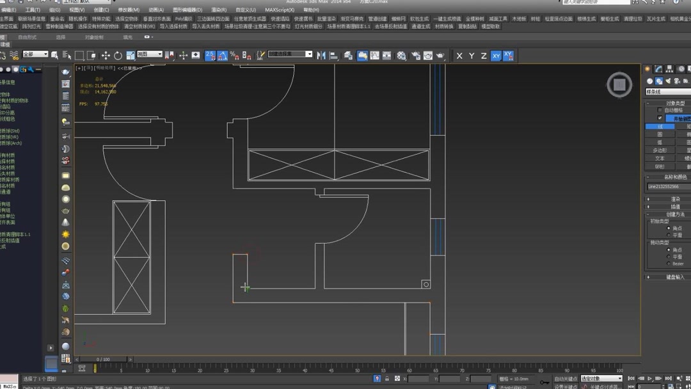
Task: Select Bezier drag type radio button
Action: click(x=669, y=264)
